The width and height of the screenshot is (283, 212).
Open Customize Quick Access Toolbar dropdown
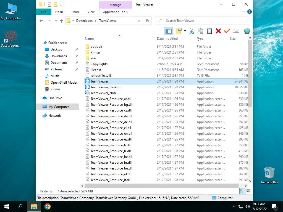pyautogui.click(x=61, y=4)
